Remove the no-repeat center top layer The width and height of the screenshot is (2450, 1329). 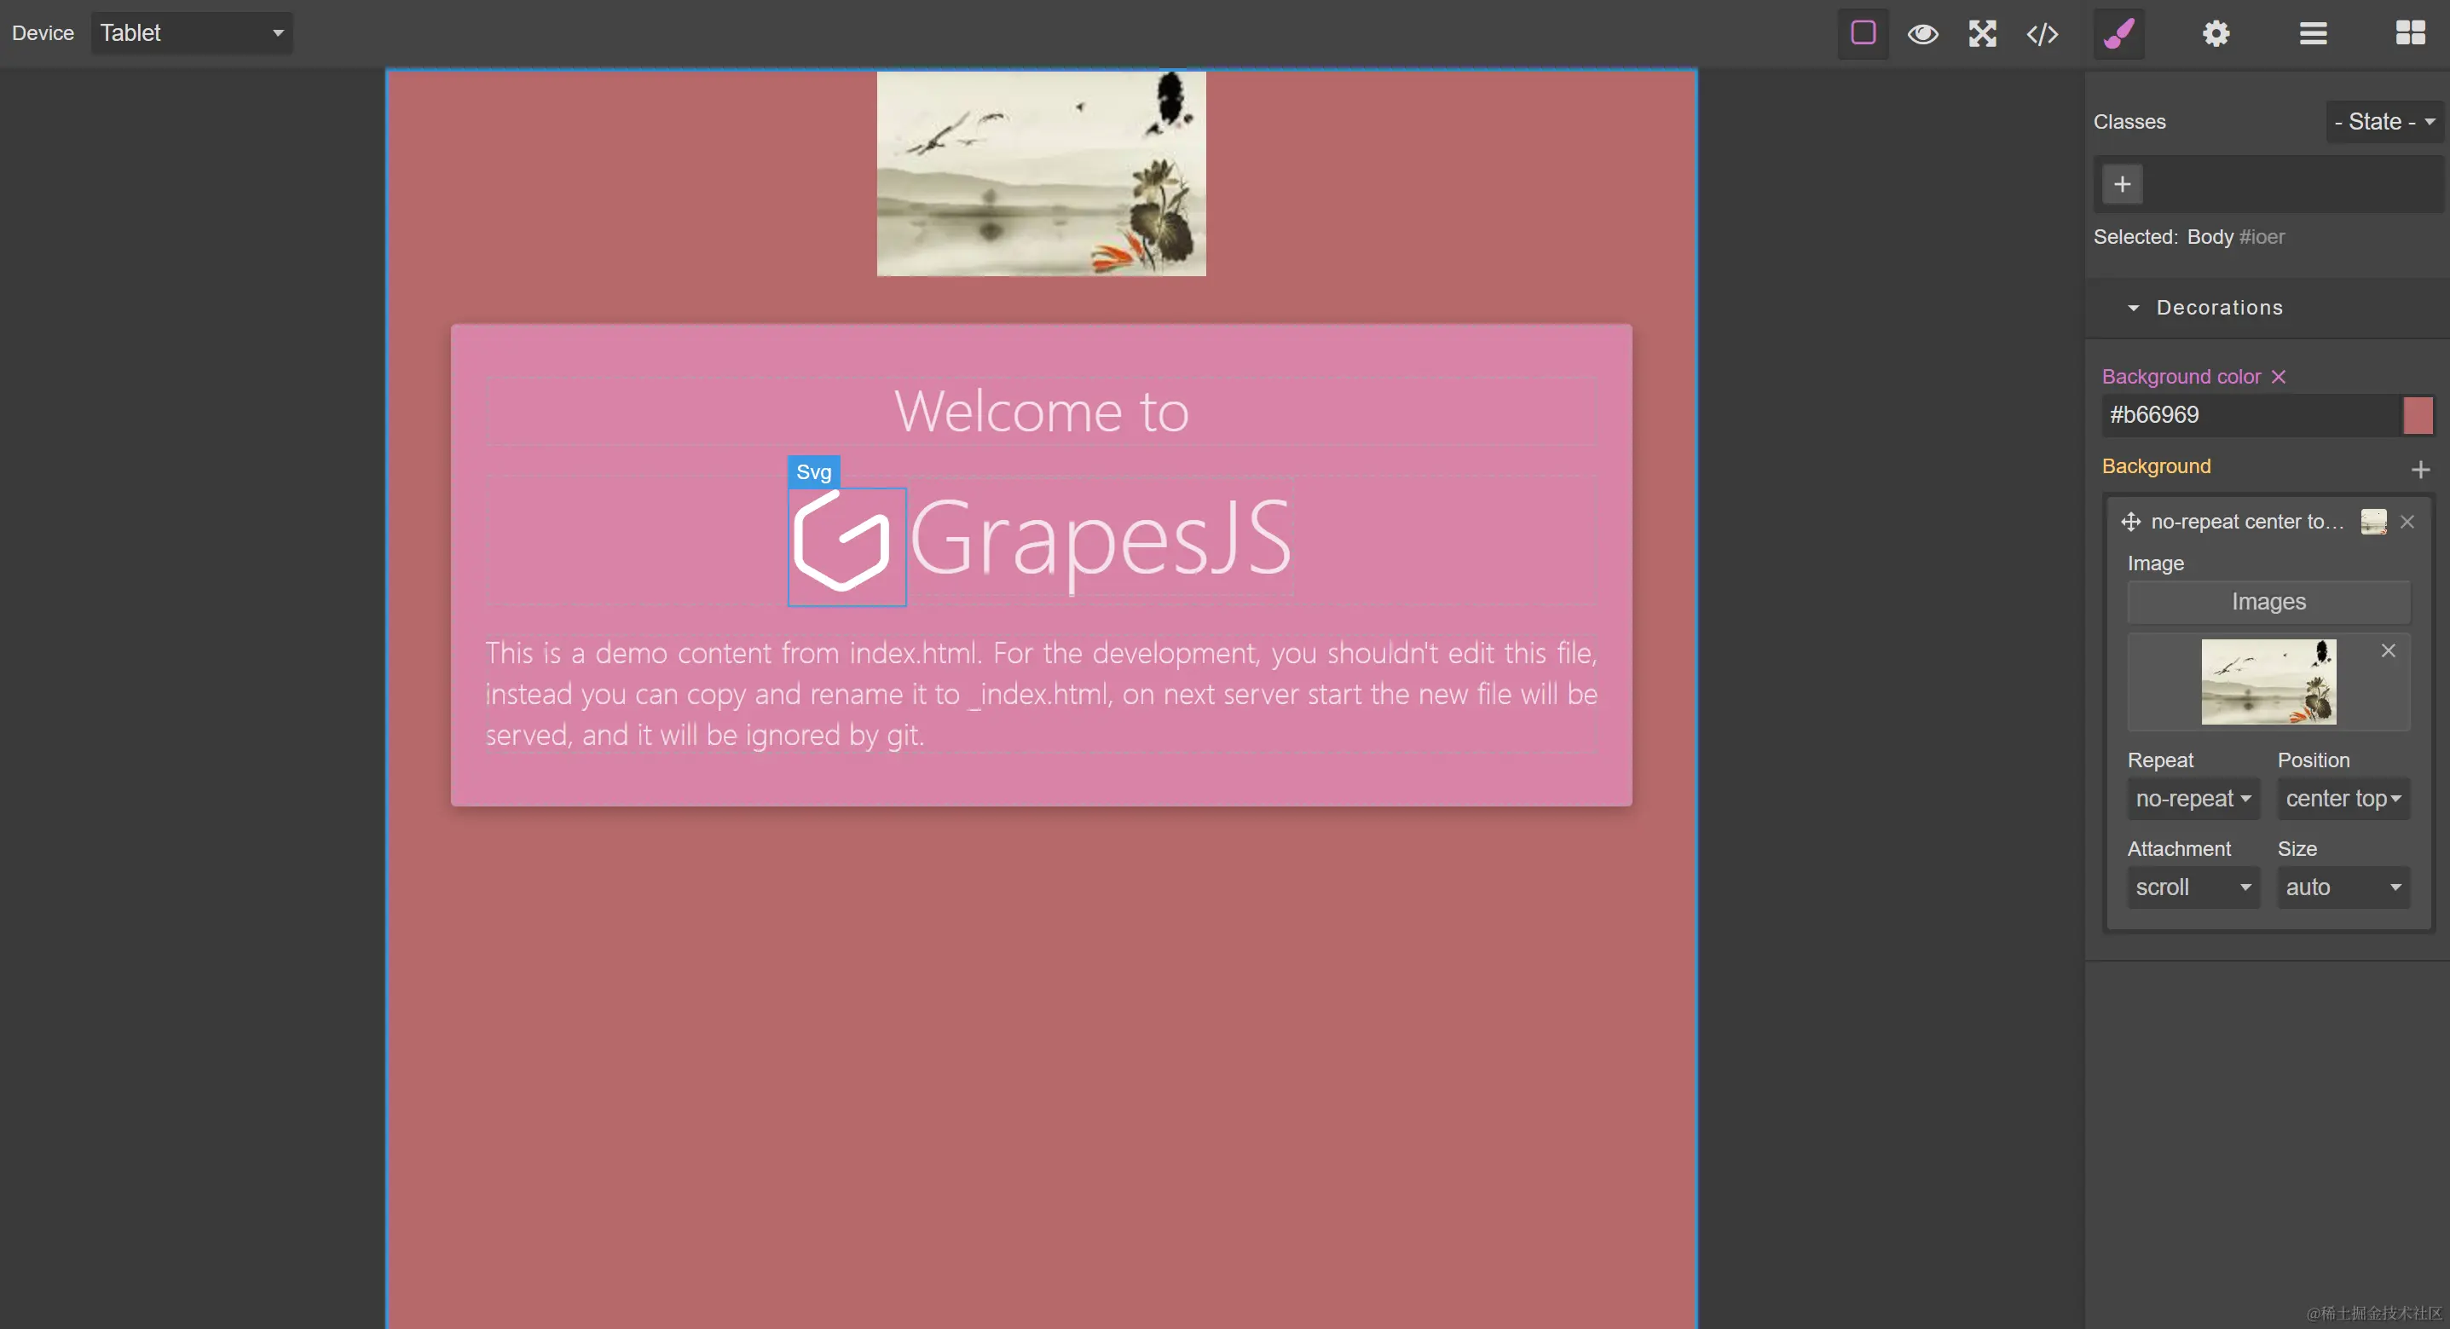tap(2407, 522)
